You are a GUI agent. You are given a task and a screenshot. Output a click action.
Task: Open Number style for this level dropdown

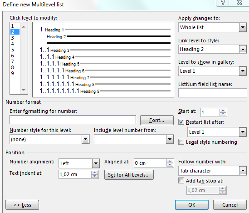[85, 139]
